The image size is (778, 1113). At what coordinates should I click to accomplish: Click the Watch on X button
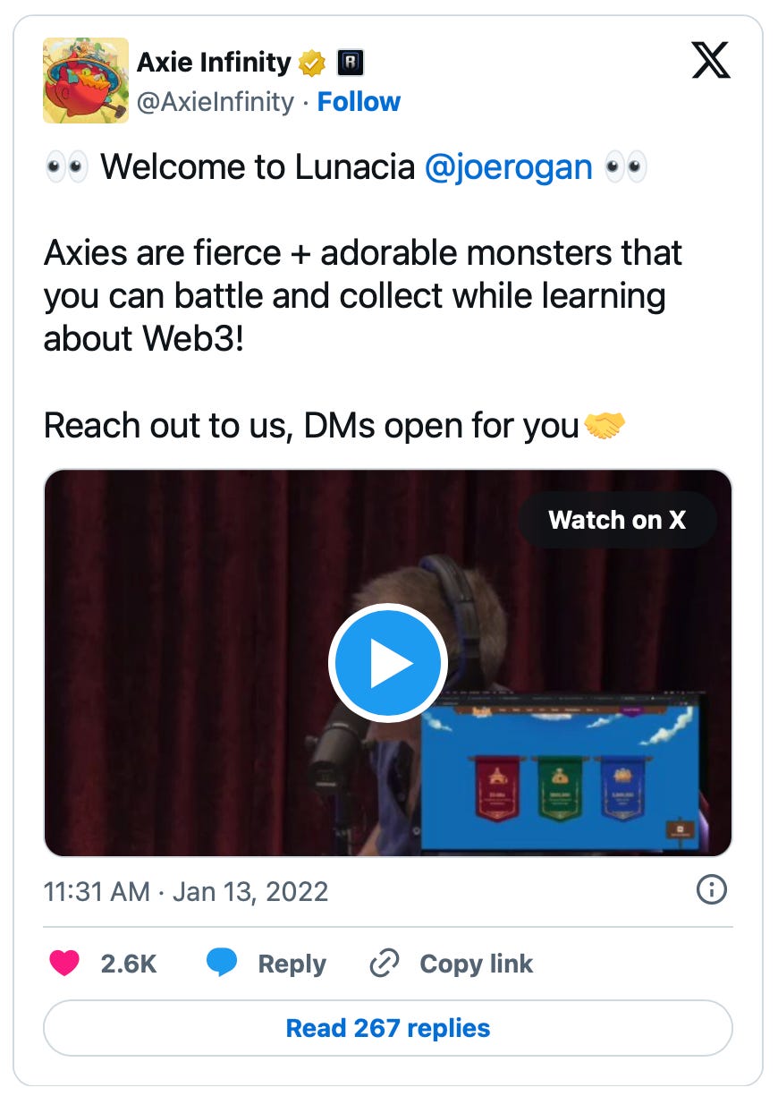tap(617, 520)
